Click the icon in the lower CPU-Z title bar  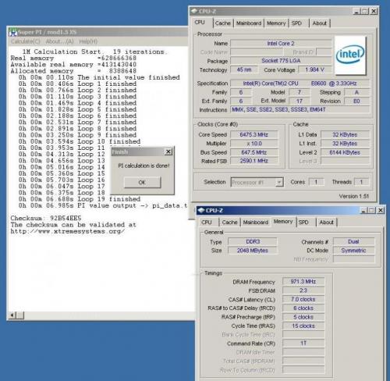point(201,210)
